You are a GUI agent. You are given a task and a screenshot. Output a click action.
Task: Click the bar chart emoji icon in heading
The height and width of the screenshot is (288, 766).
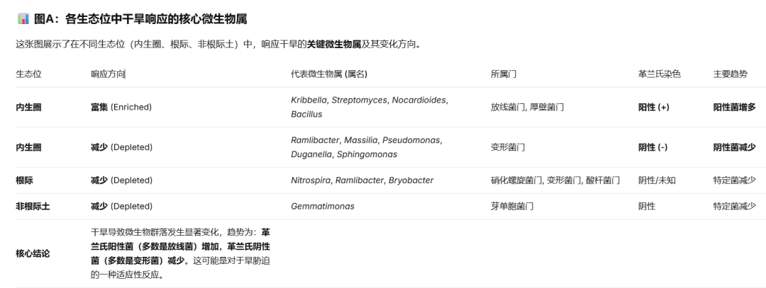pyautogui.click(x=23, y=19)
